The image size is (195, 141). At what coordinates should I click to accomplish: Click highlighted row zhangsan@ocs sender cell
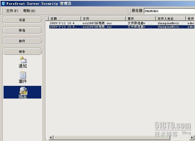pyautogui.click(x=170, y=27)
